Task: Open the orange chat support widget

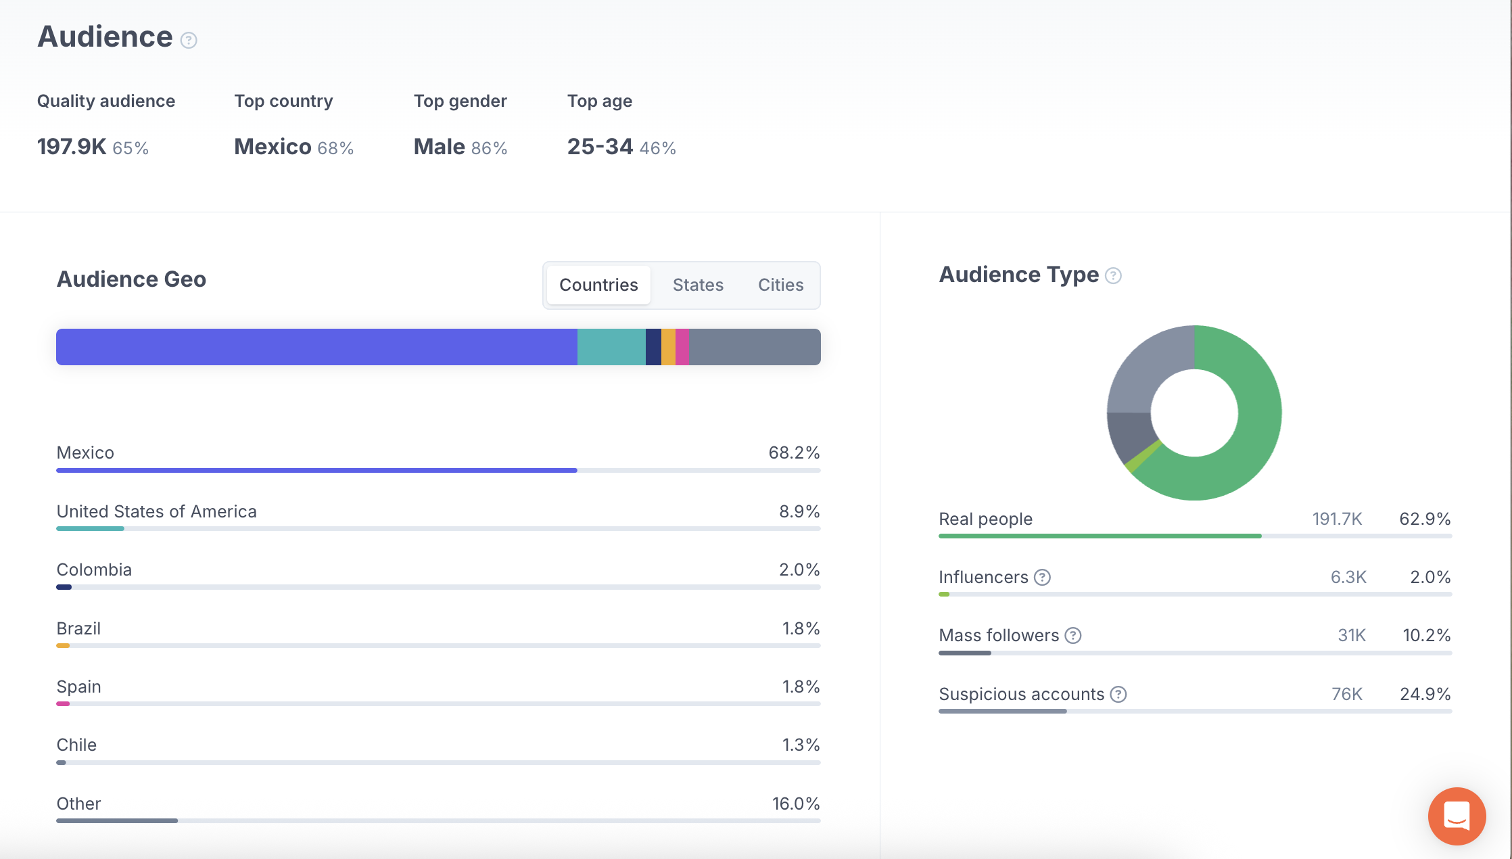Action: click(1457, 816)
